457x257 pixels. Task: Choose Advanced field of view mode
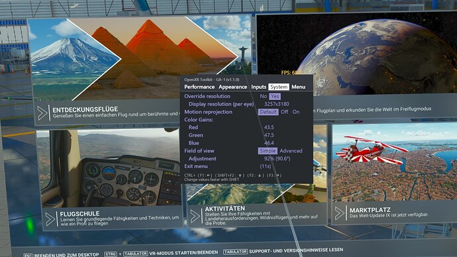tap(291, 151)
